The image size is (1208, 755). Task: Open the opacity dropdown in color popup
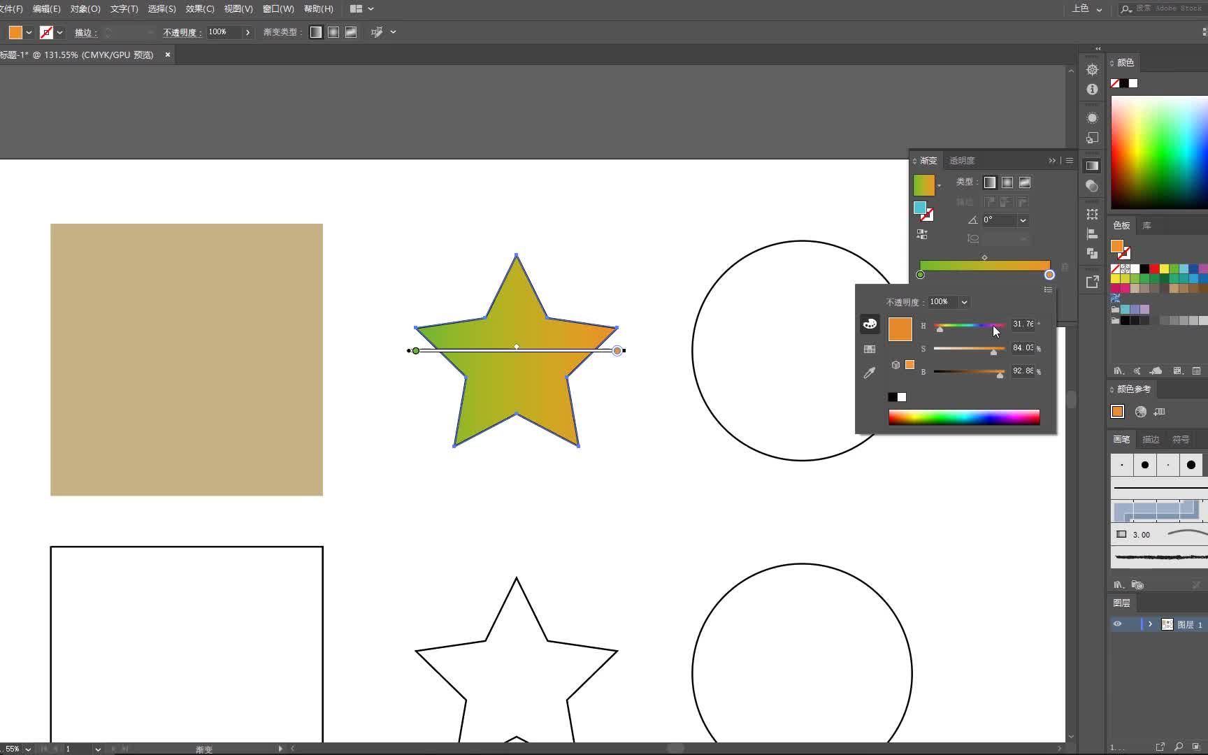pos(964,302)
